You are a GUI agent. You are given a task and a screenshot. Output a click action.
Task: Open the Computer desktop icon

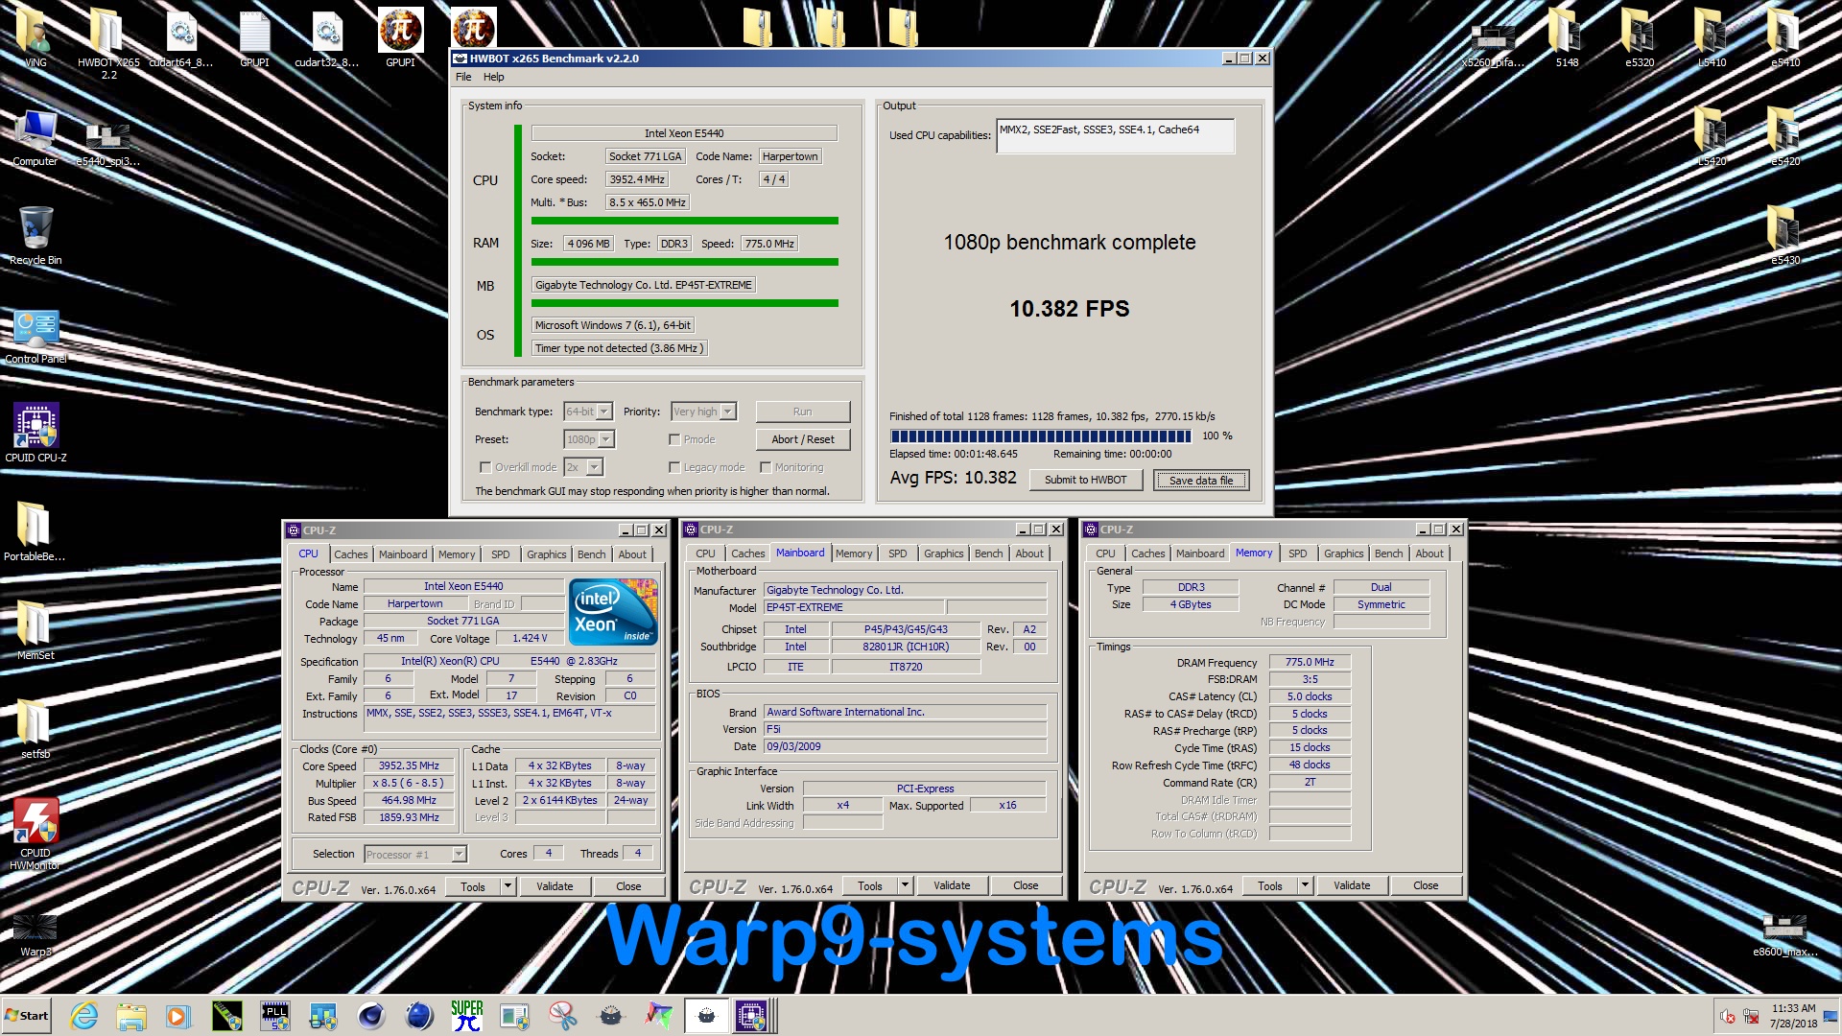(x=35, y=137)
